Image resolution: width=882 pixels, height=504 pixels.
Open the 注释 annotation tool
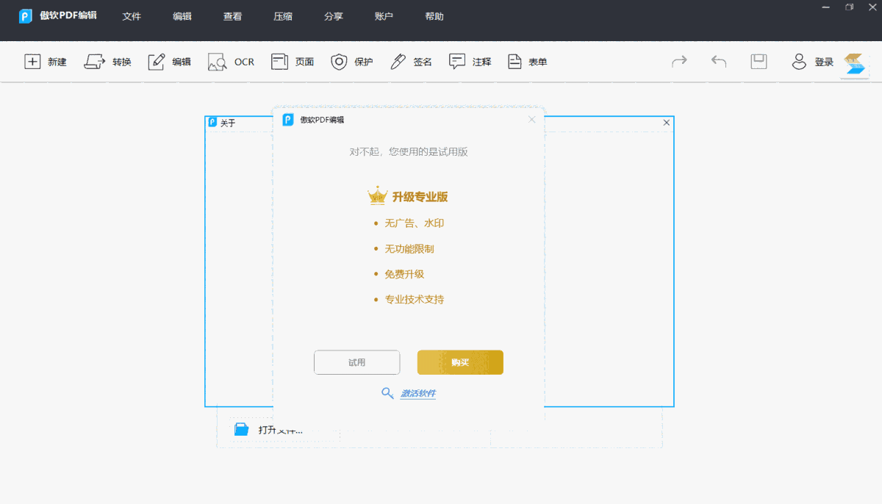click(470, 62)
